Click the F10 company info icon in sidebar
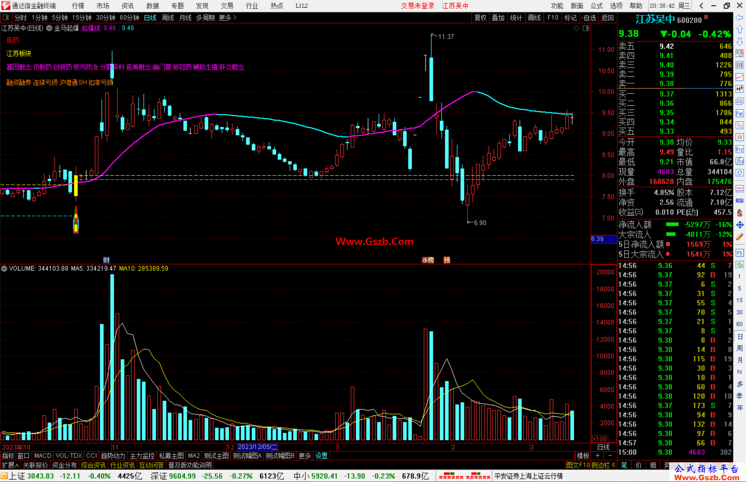This screenshot has height=482, width=746. point(739,113)
